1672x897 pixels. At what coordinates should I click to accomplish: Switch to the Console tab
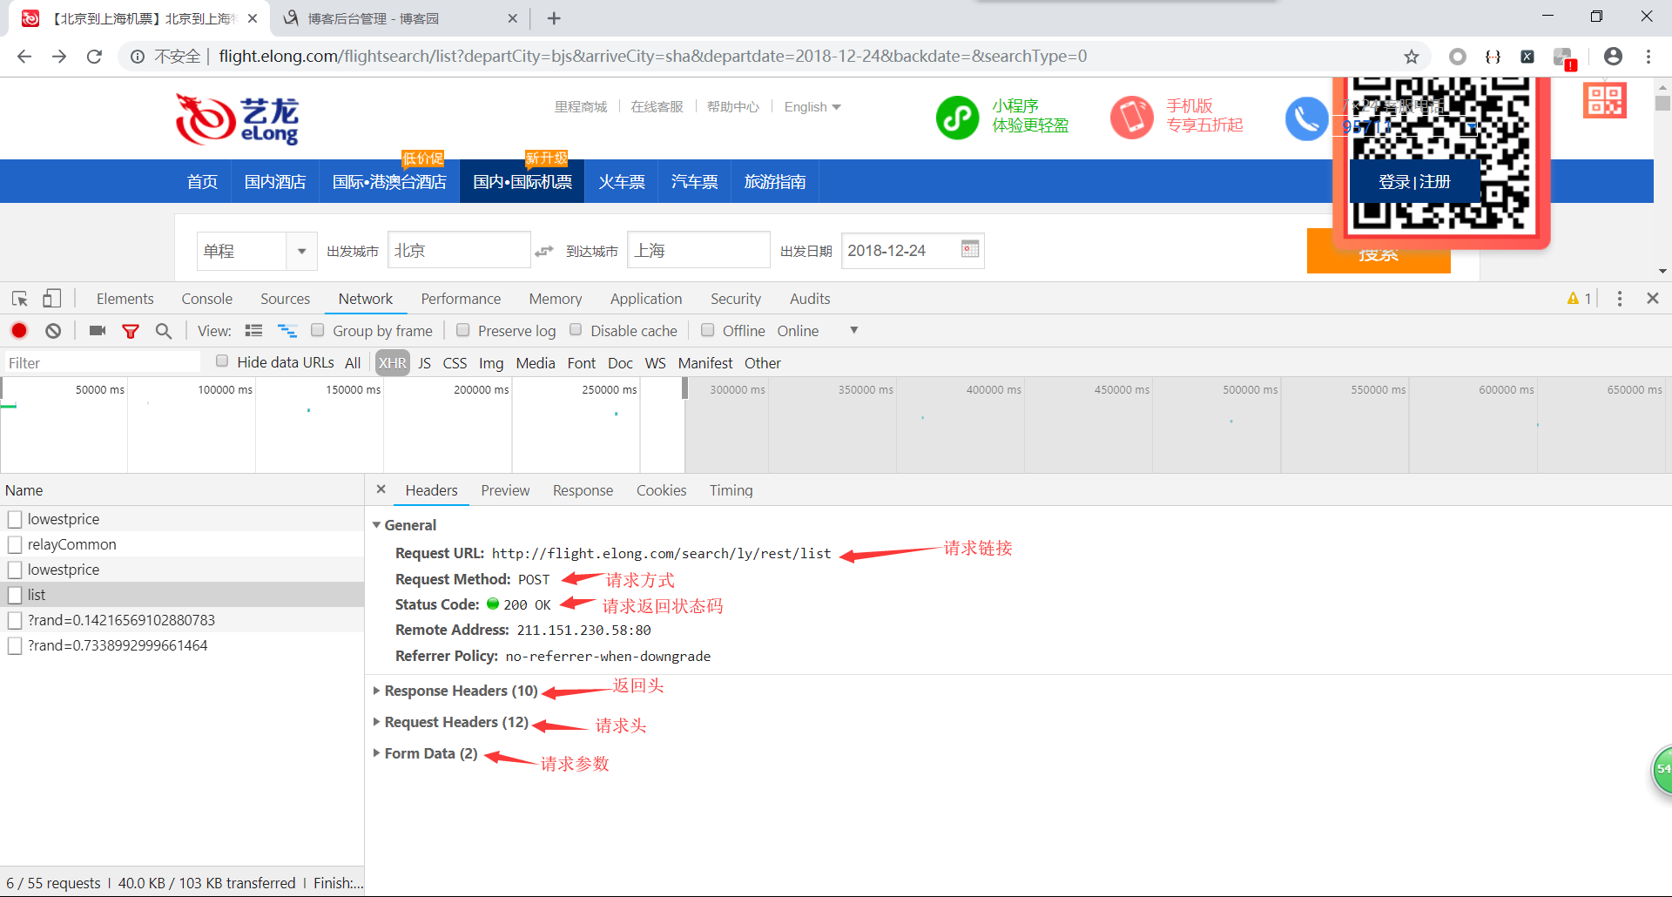[207, 299]
